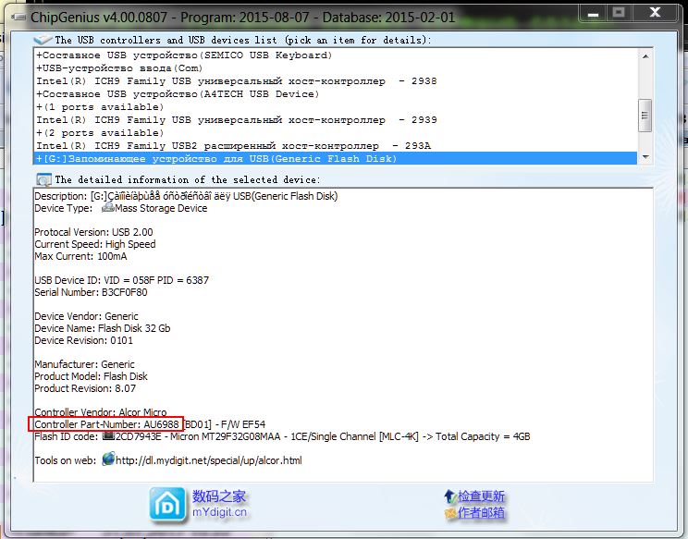Click the USB Device ID VID/PID line

121,280
